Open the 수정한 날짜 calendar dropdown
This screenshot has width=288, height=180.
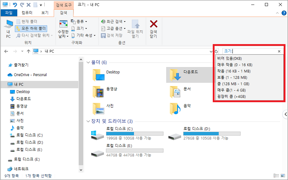(63, 29)
